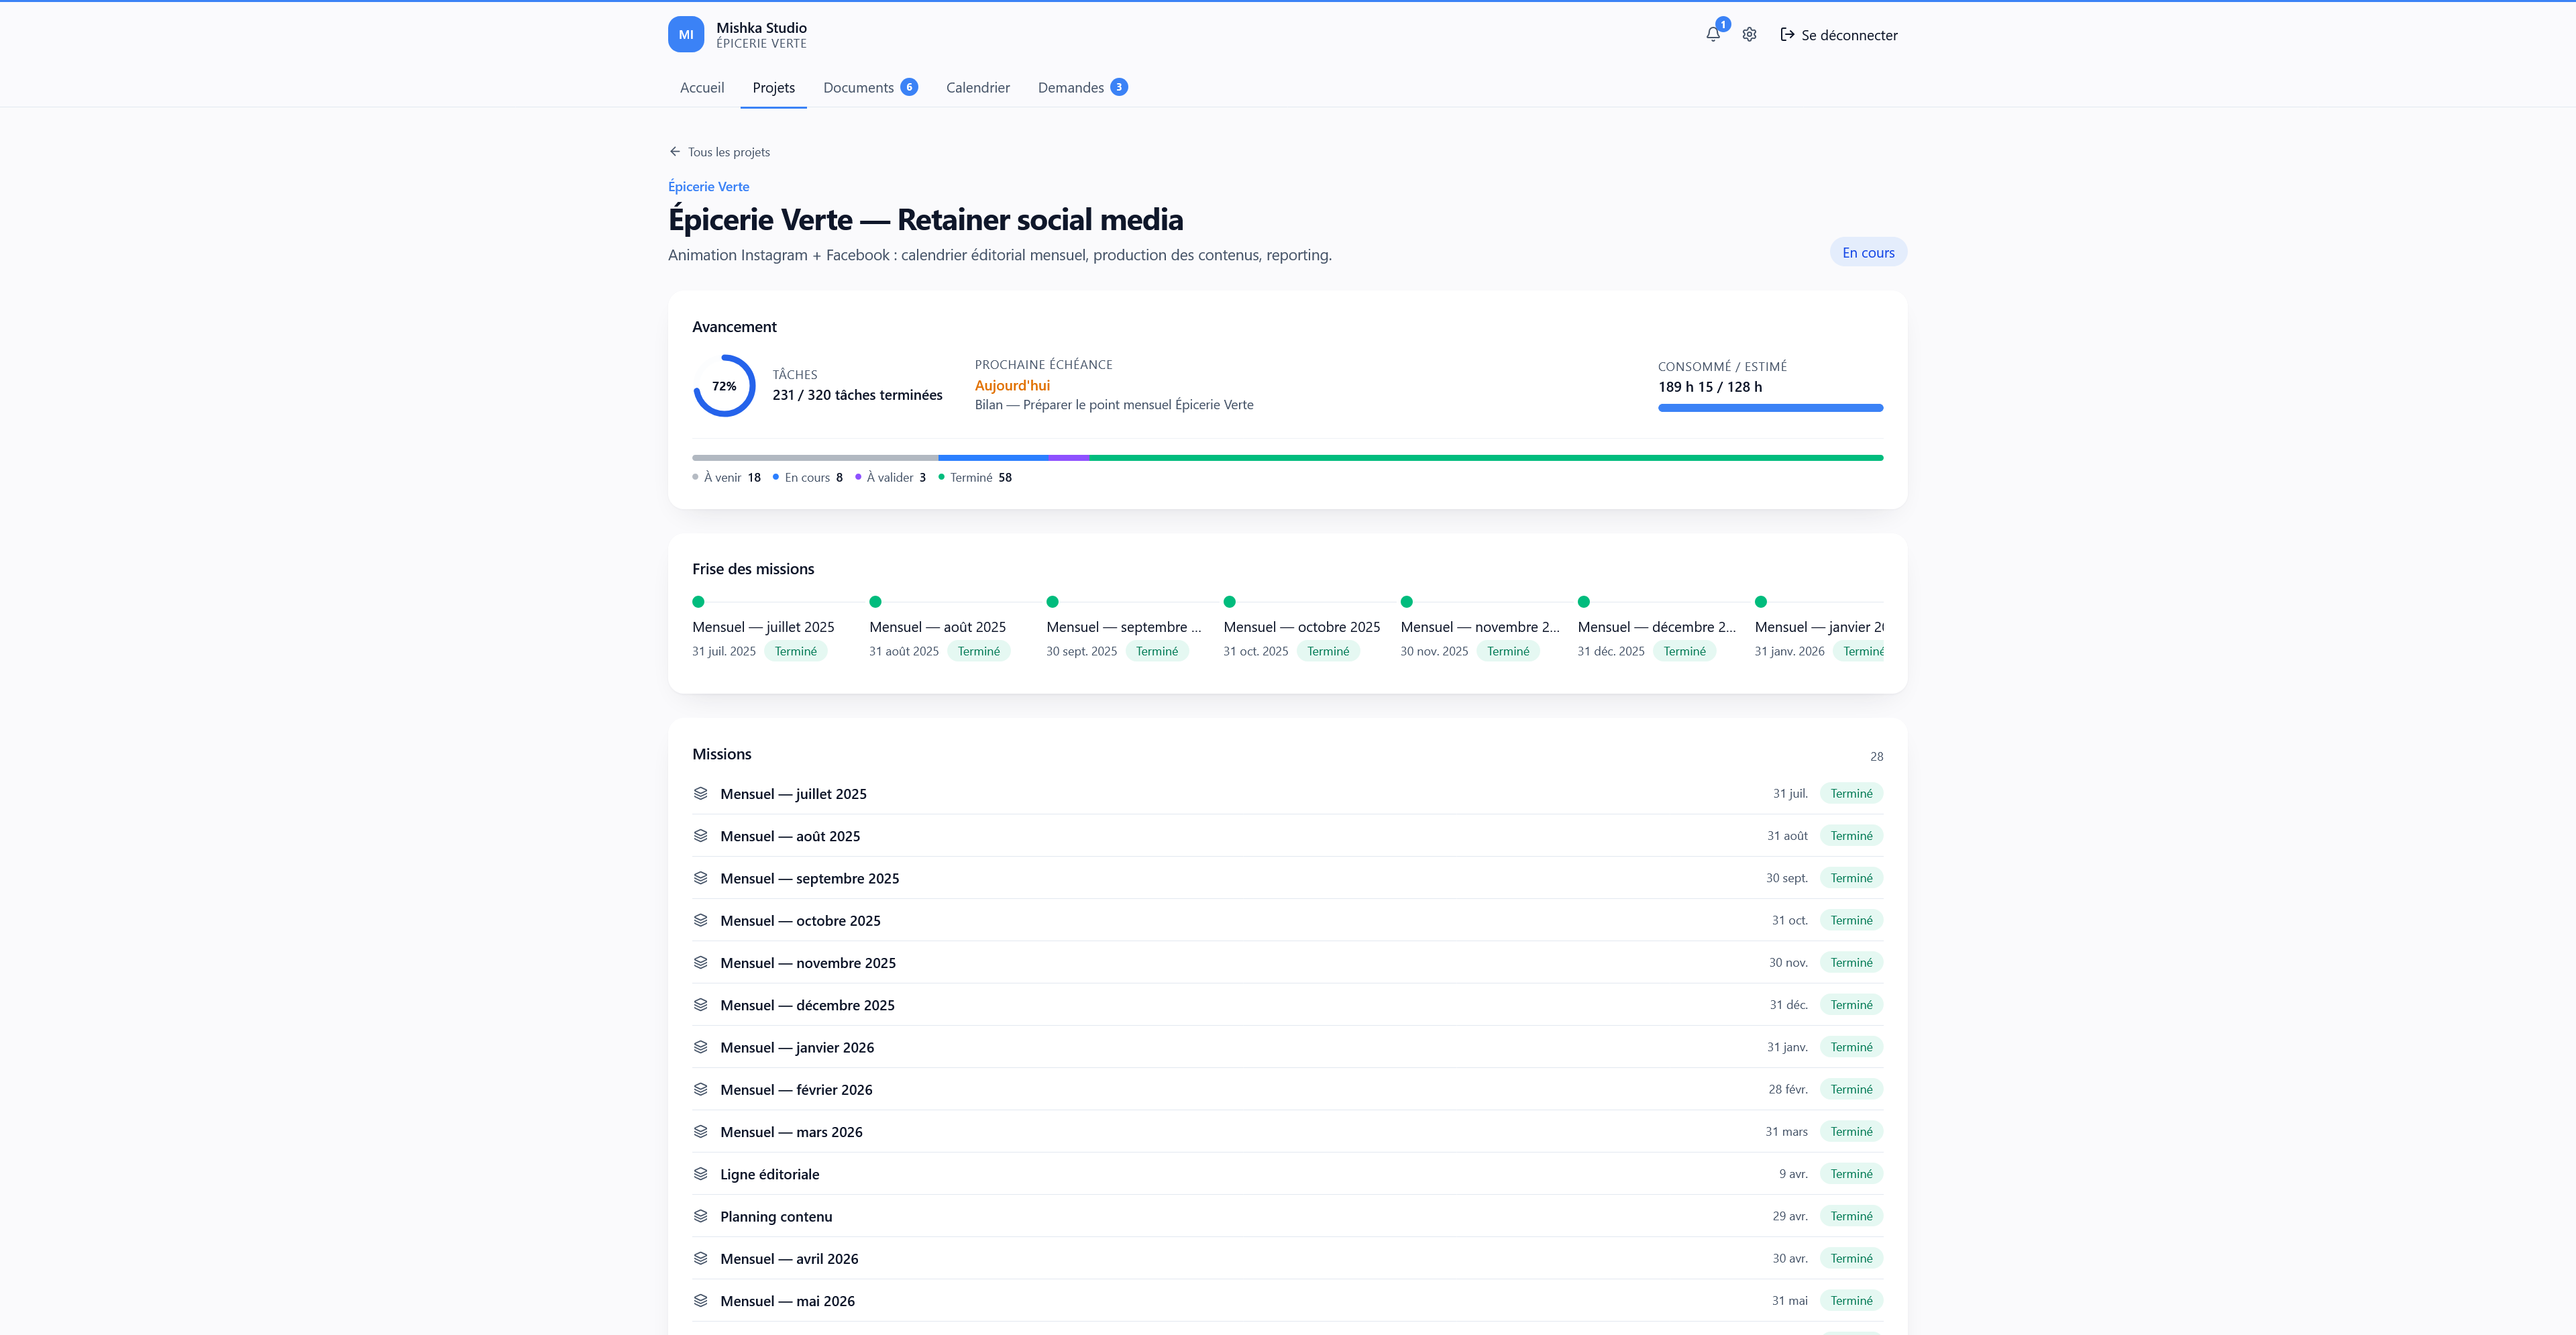Click the timeline dot for août 2025

[x=875, y=602]
